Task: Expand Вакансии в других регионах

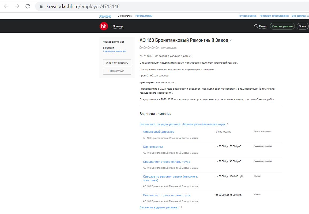Action: 159,208
